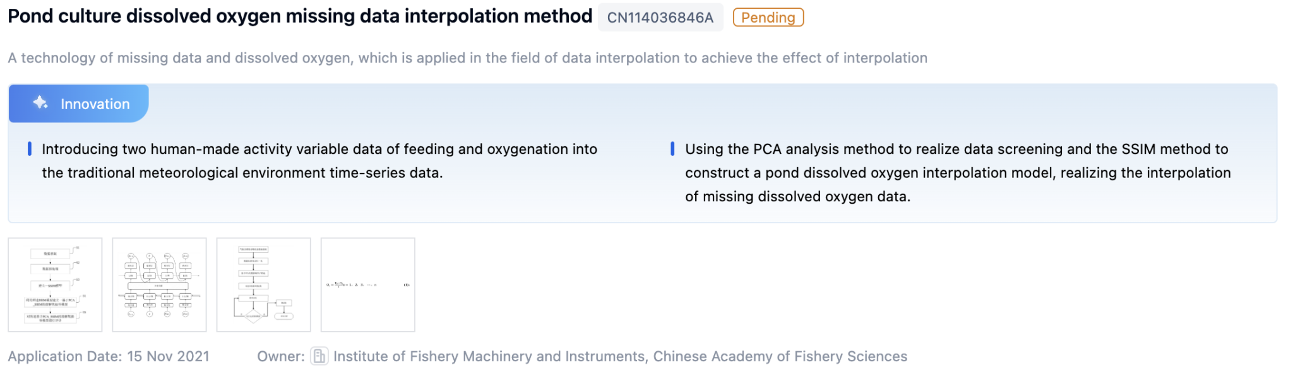
Task: Click the Pending status badge
Action: click(768, 18)
